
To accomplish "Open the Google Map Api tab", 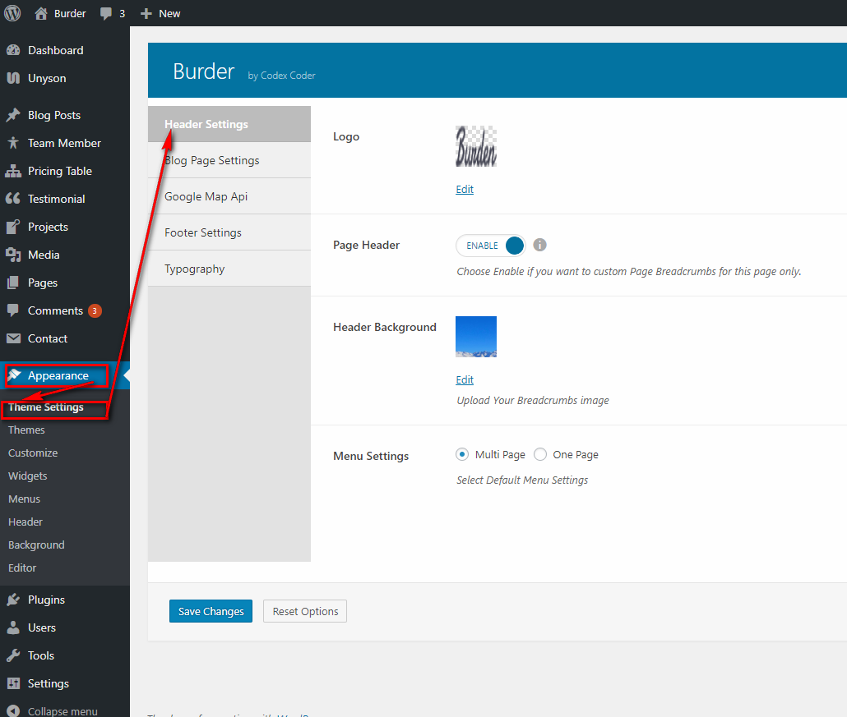I will (229, 196).
